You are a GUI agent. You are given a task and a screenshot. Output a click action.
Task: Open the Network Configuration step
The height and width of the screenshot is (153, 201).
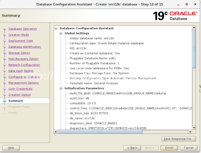click(x=24, y=65)
